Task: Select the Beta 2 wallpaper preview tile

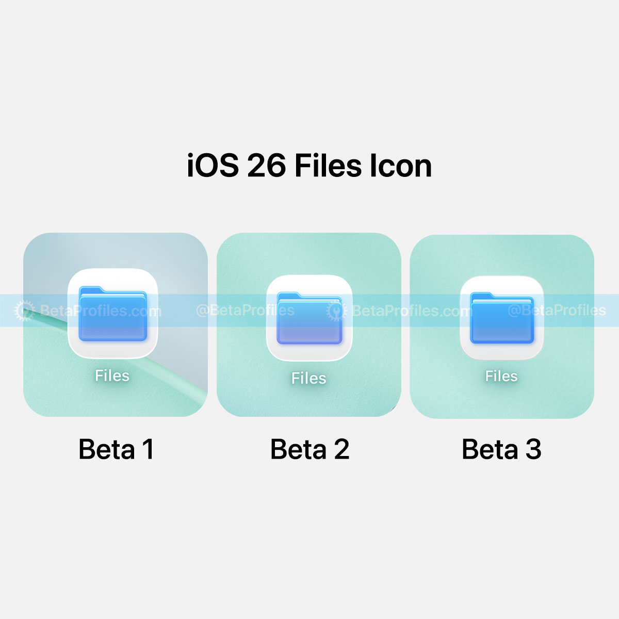Action: 308,324
